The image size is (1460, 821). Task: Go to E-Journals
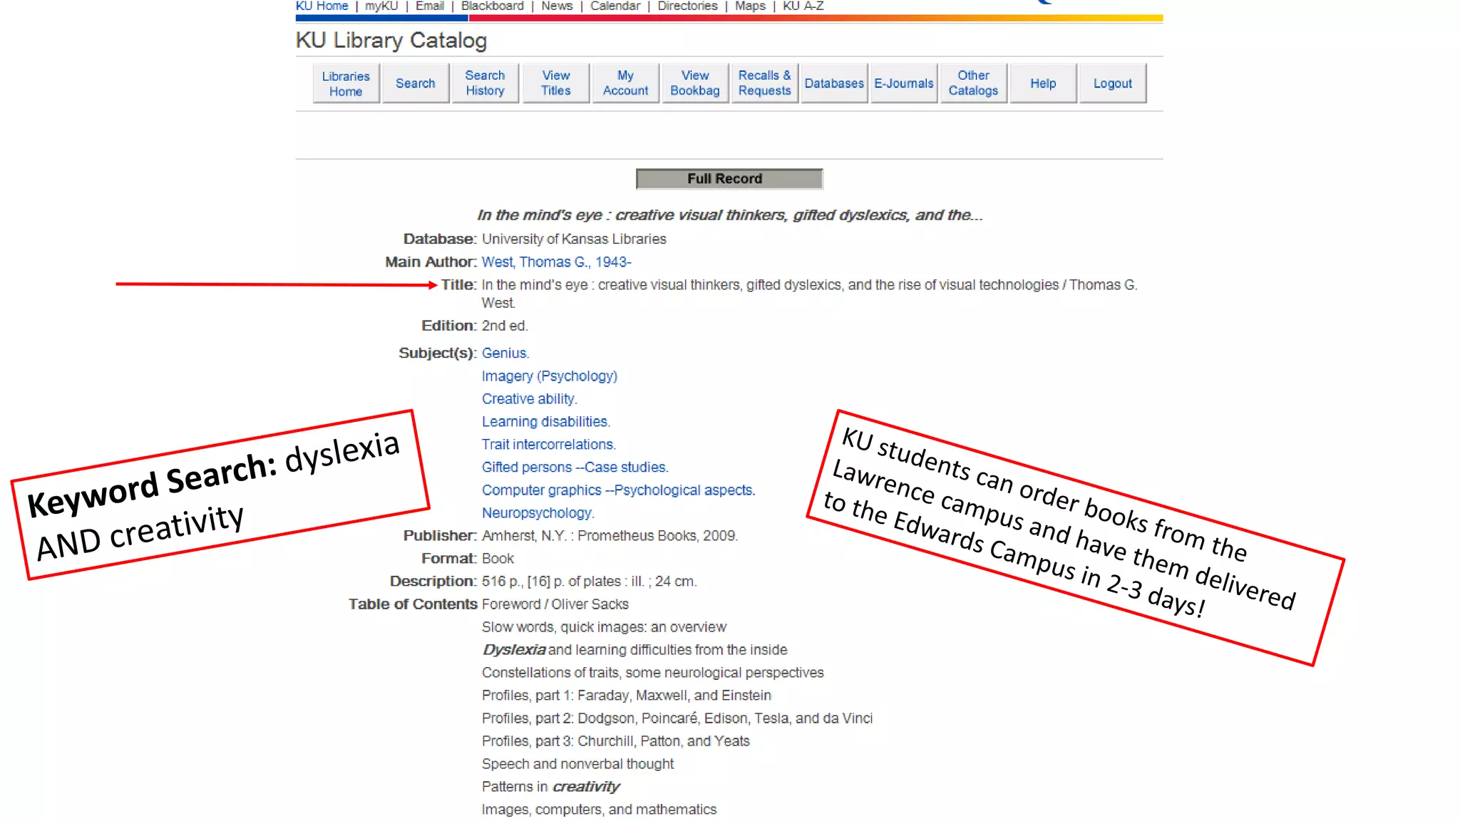tap(903, 83)
